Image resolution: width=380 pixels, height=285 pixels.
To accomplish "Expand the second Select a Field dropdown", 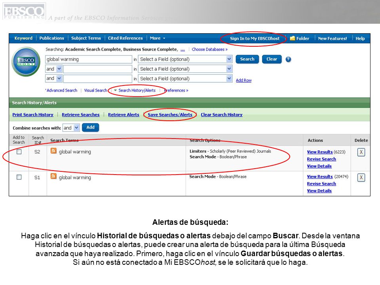I will tap(229, 69).
